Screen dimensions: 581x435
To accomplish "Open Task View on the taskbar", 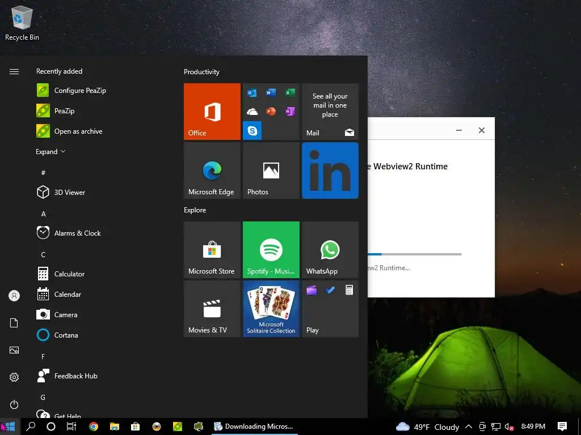I will pos(71,427).
